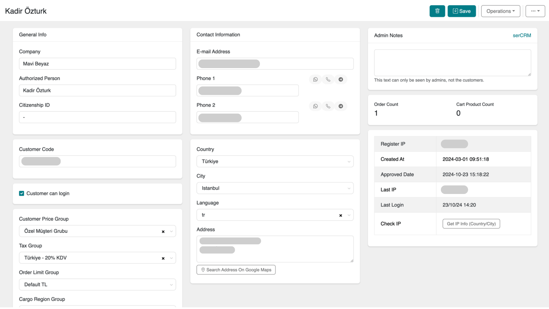
Task: Open the ellipsis options menu
Action: coord(535,11)
